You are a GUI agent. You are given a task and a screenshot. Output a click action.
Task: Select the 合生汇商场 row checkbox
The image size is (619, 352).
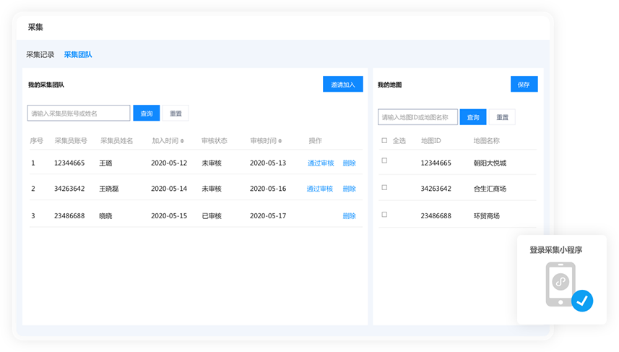384,187
